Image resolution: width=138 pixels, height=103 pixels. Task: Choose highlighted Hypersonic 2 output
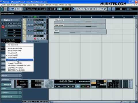pos(20,60)
